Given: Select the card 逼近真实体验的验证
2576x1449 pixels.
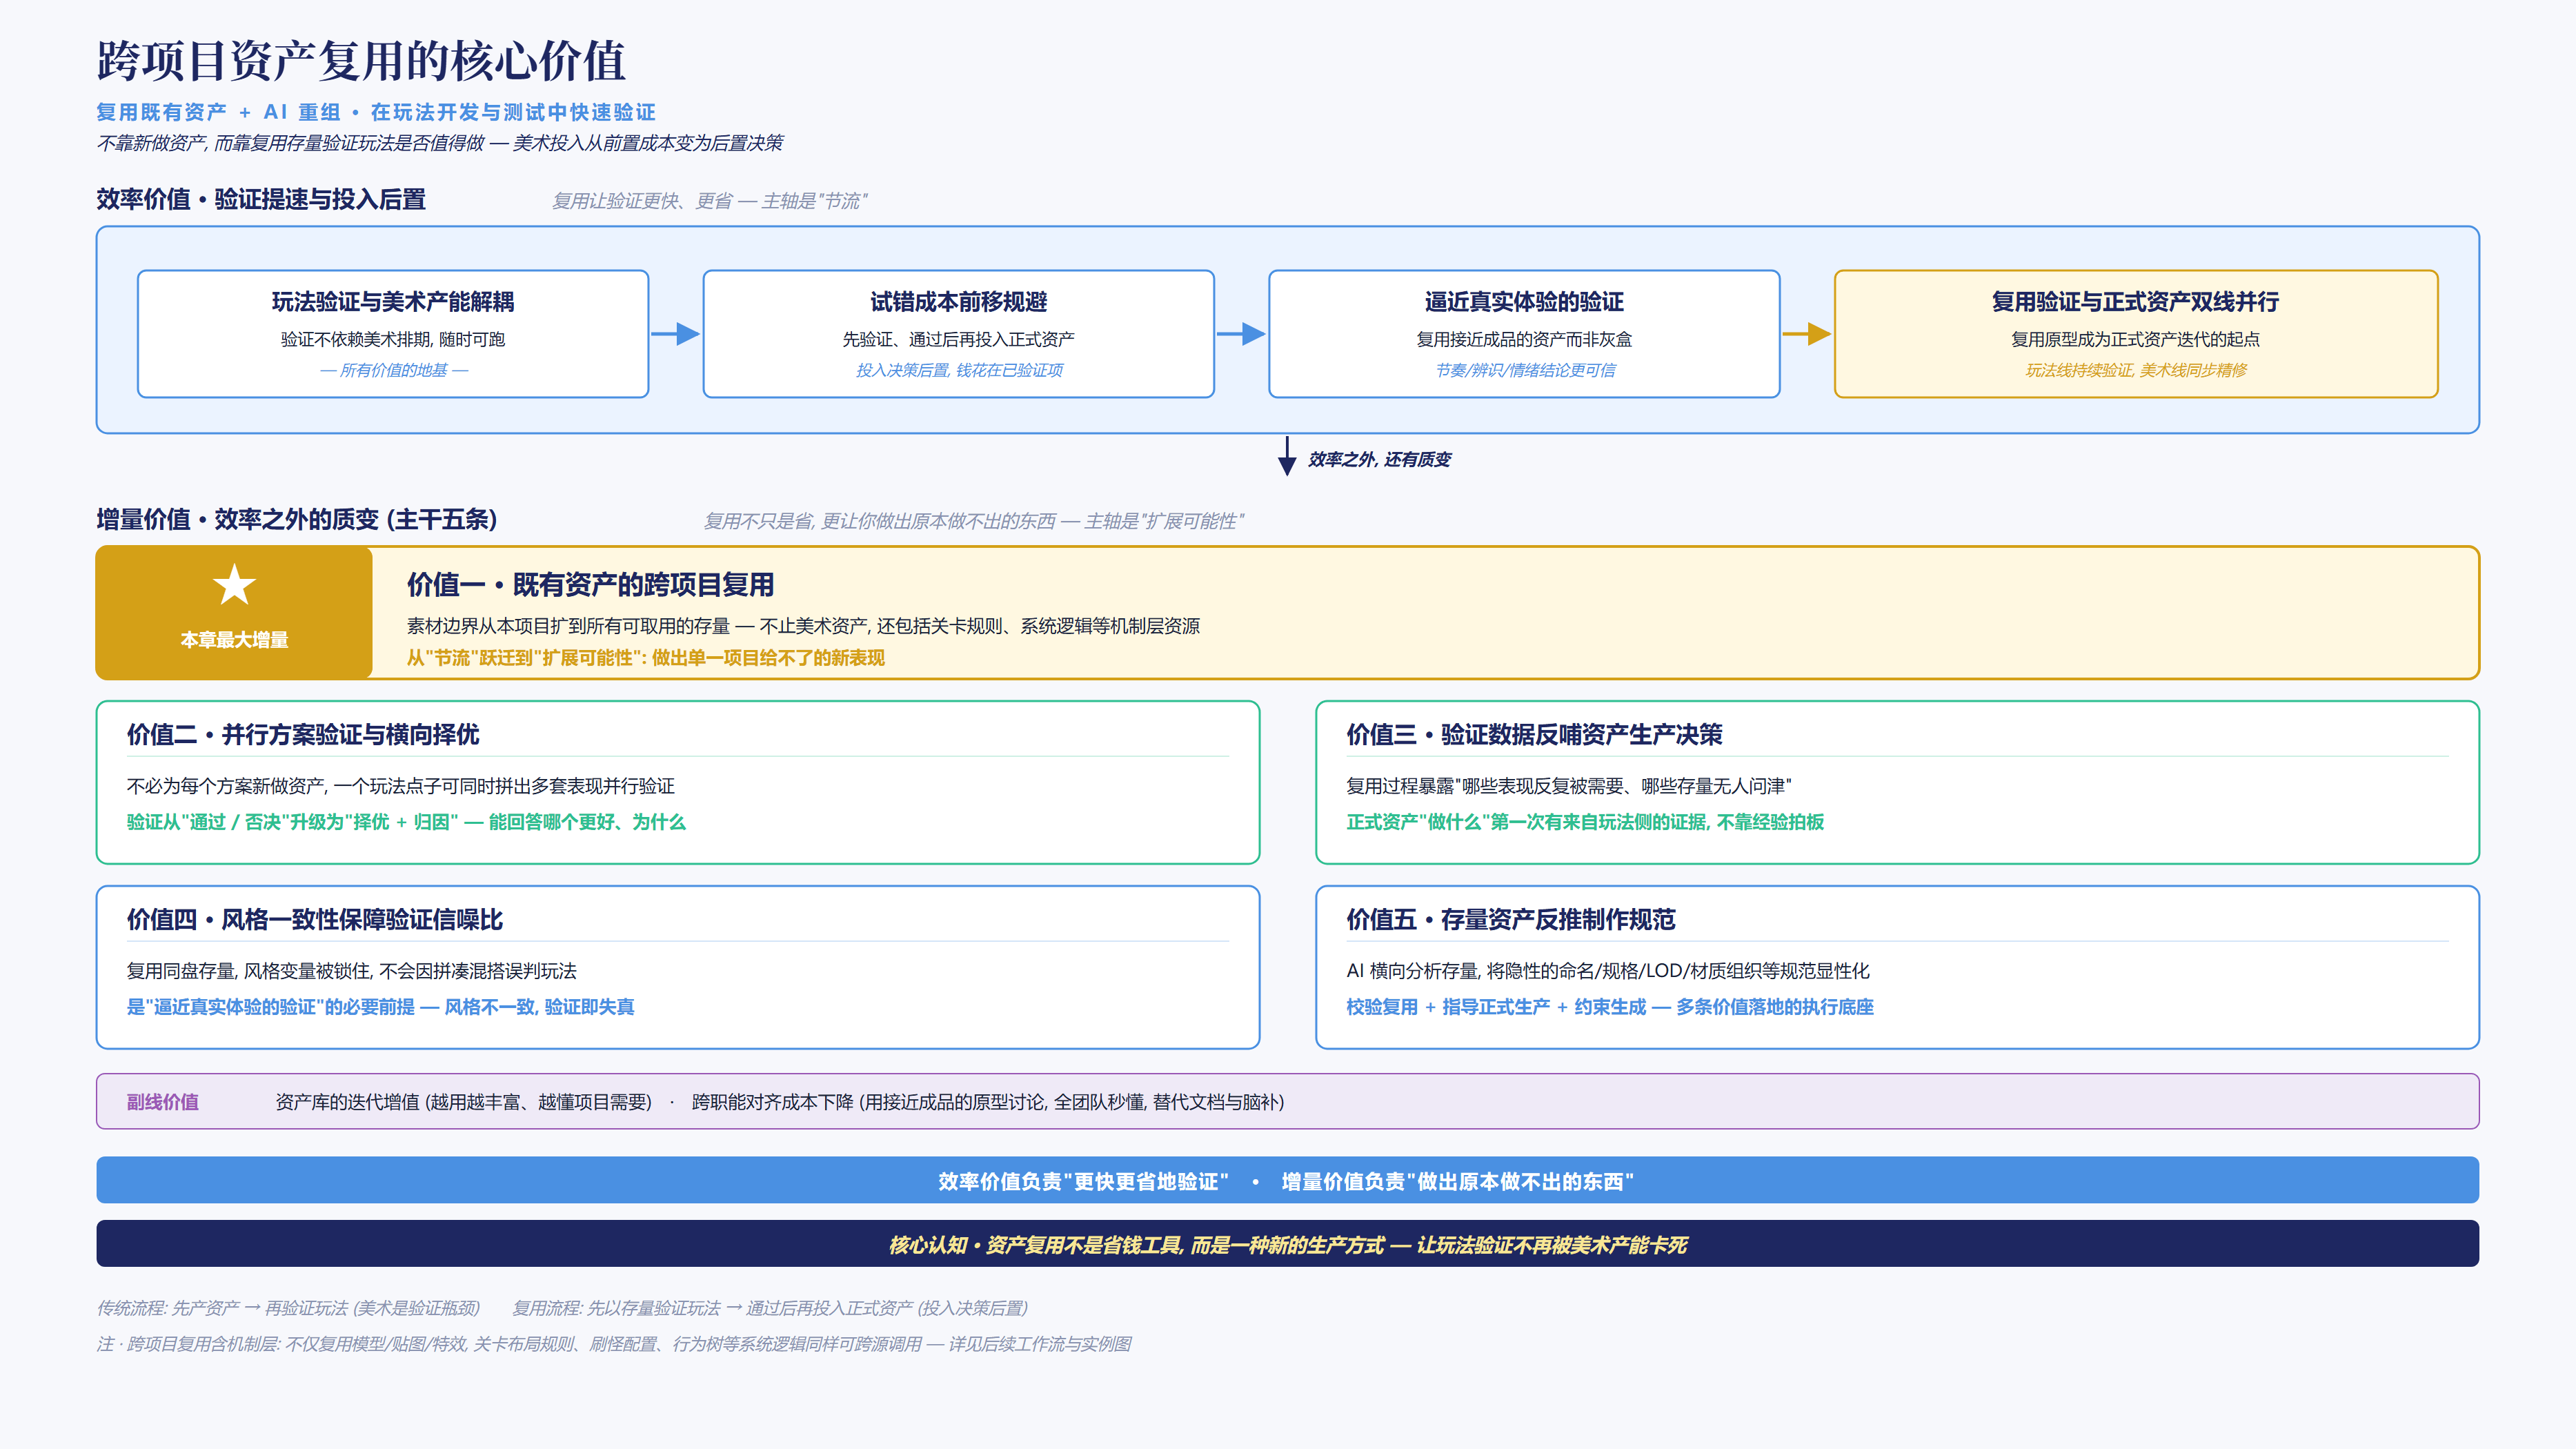Looking at the screenshot, I should pos(1524,334).
